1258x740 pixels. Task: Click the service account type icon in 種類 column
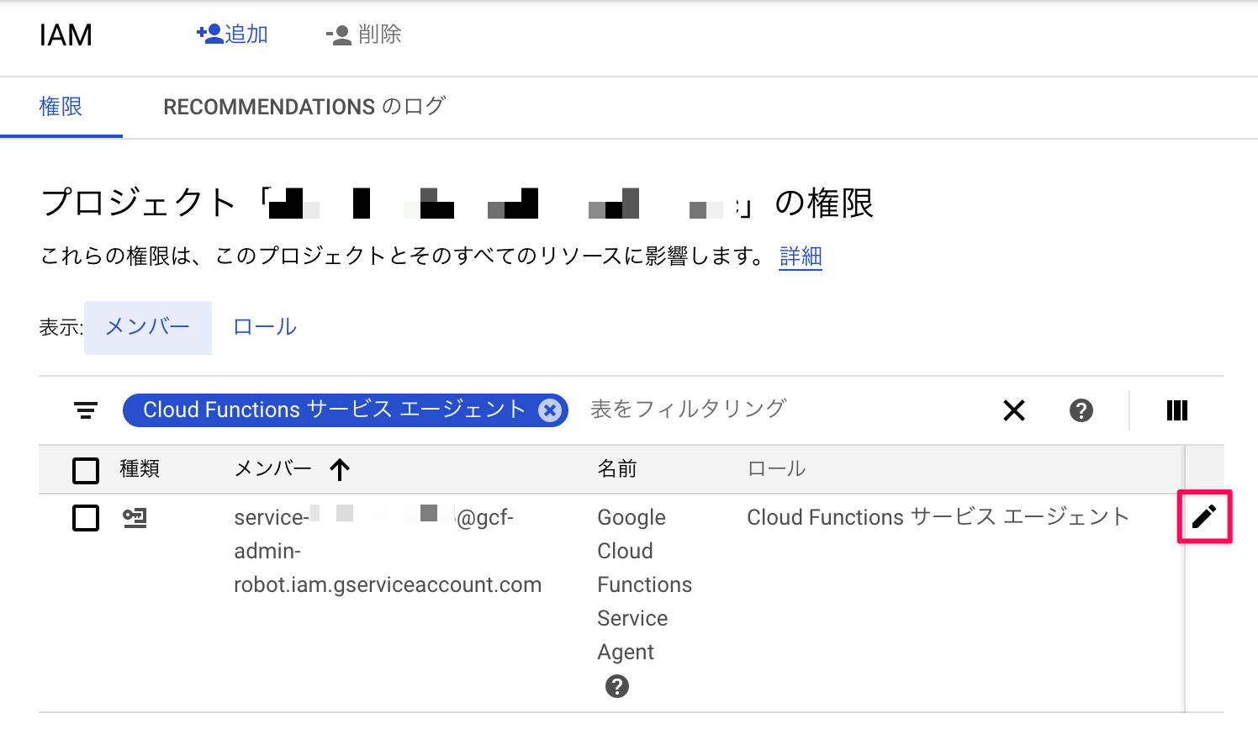[x=135, y=518]
